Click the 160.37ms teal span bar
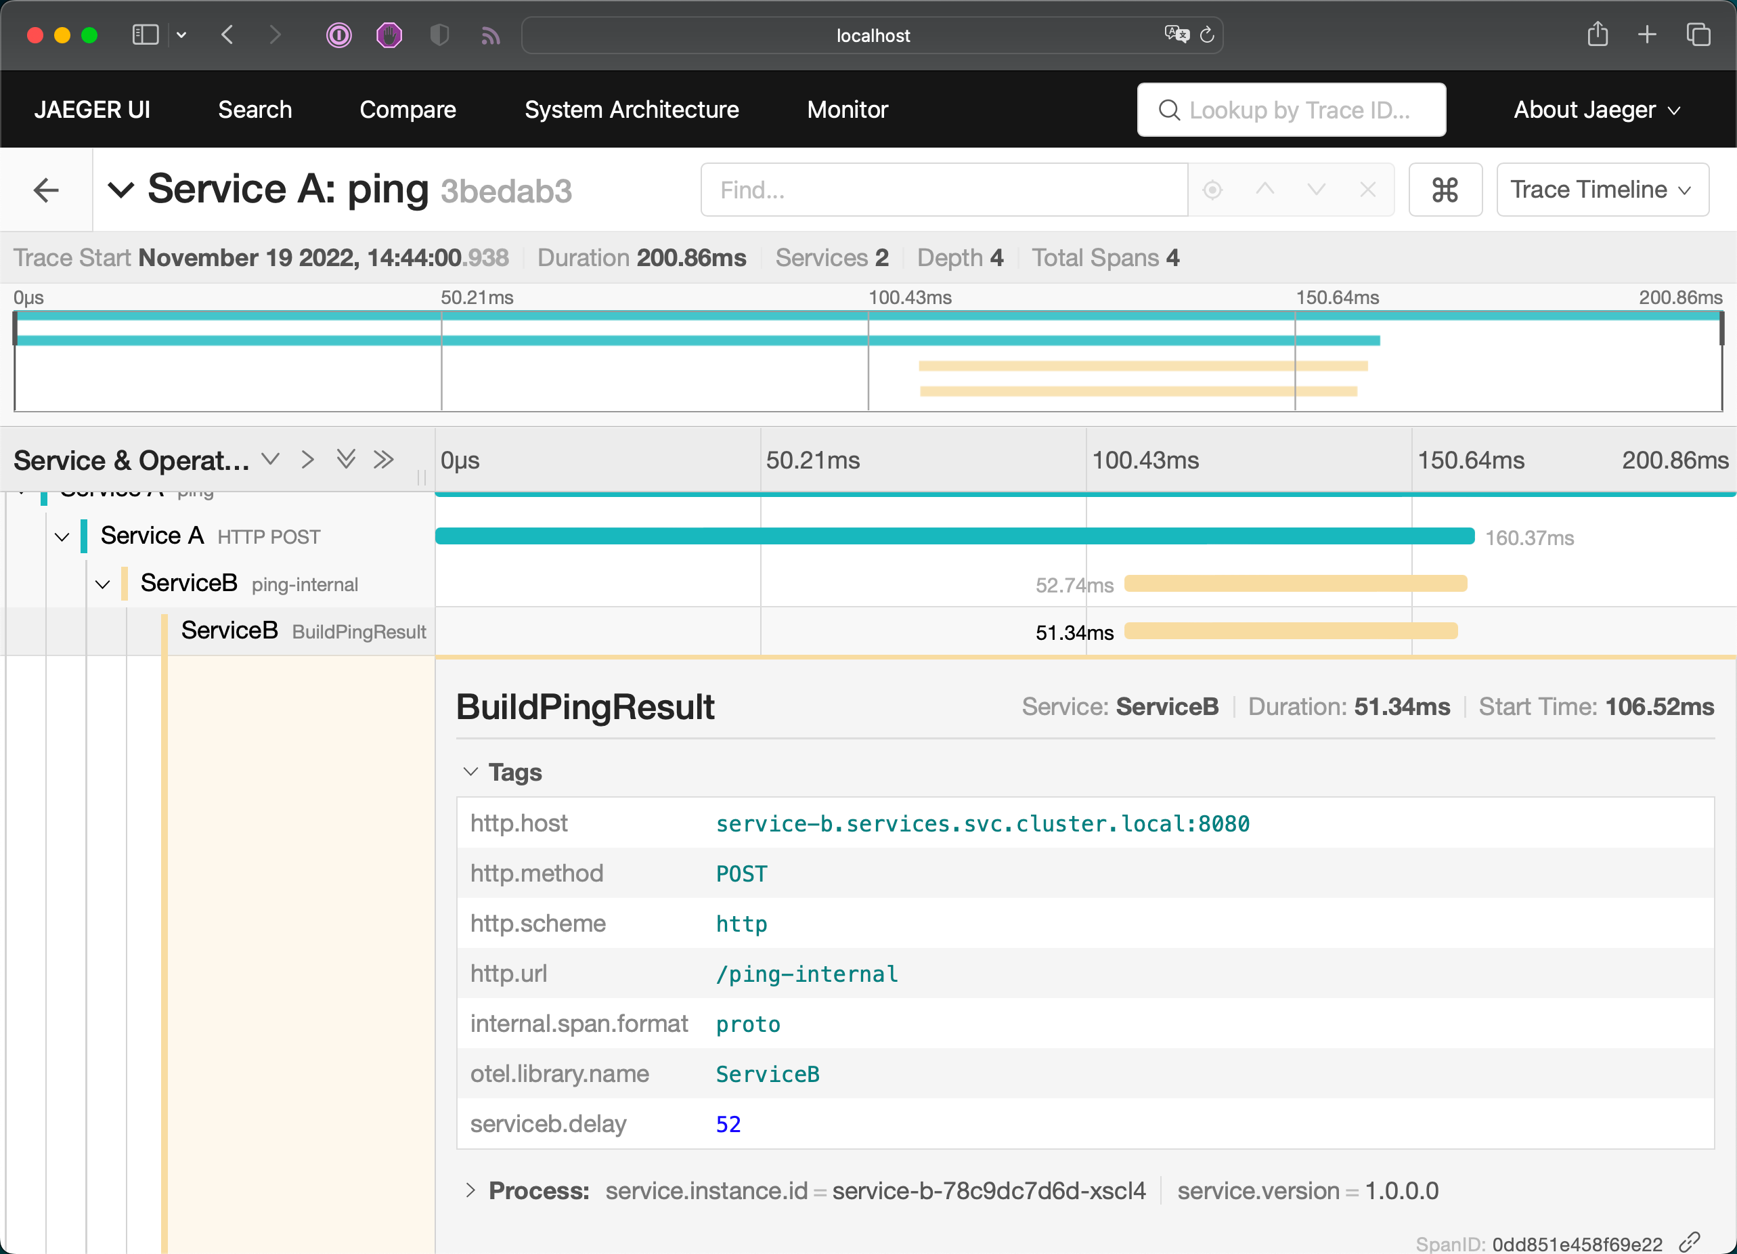 click(954, 536)
